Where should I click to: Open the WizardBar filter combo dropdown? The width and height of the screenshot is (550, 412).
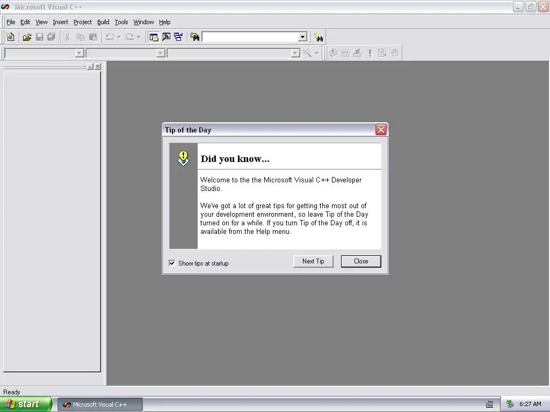coord(161,53)
